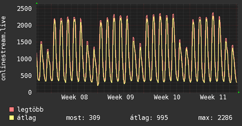242x126 pixels.
Task: Select the átlag legend label beside yellow swatch
Action: [x=26, y=118]
